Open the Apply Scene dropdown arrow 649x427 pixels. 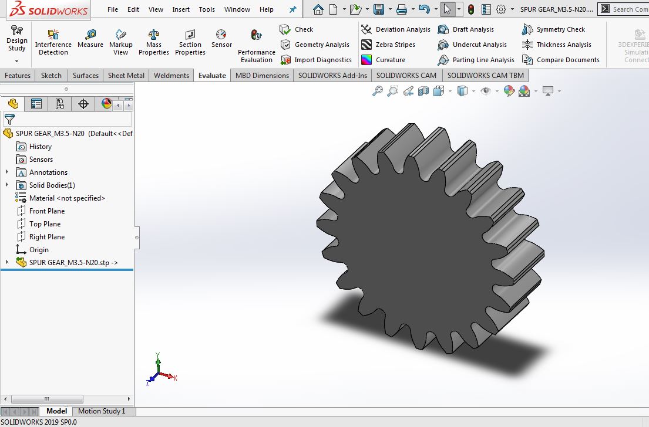coord(536,91)
